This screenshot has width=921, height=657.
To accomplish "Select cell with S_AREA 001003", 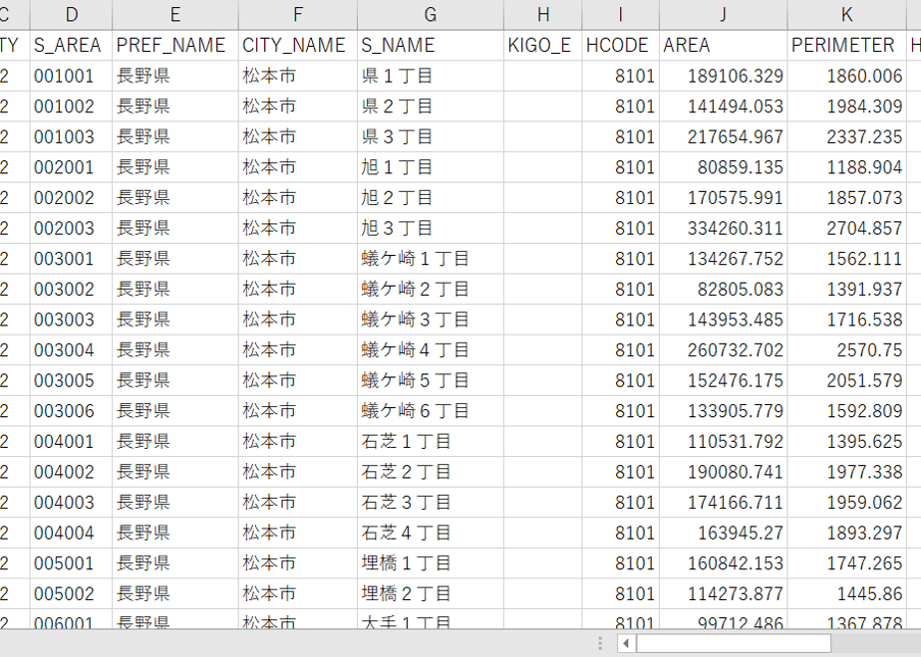I will [71, 136].
